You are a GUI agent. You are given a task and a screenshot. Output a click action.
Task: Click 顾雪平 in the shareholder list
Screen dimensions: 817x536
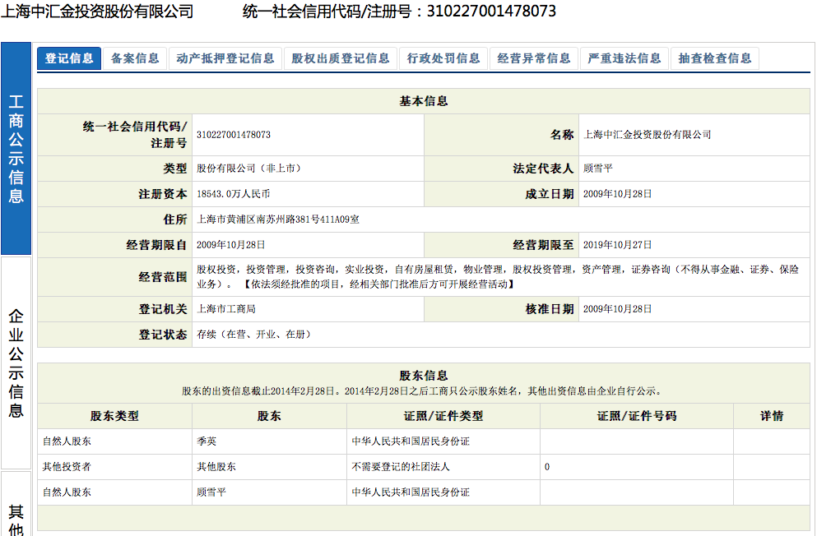(211, 492)
